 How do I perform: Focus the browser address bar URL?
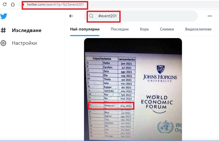pos(55,4)
